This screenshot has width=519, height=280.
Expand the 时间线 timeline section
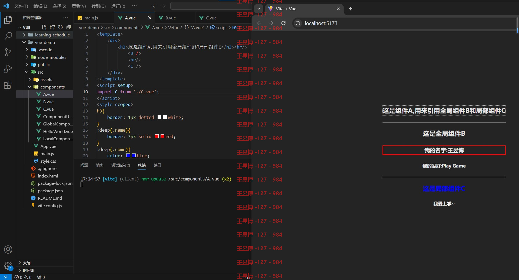pyautogui.click(x=45, y=270)
